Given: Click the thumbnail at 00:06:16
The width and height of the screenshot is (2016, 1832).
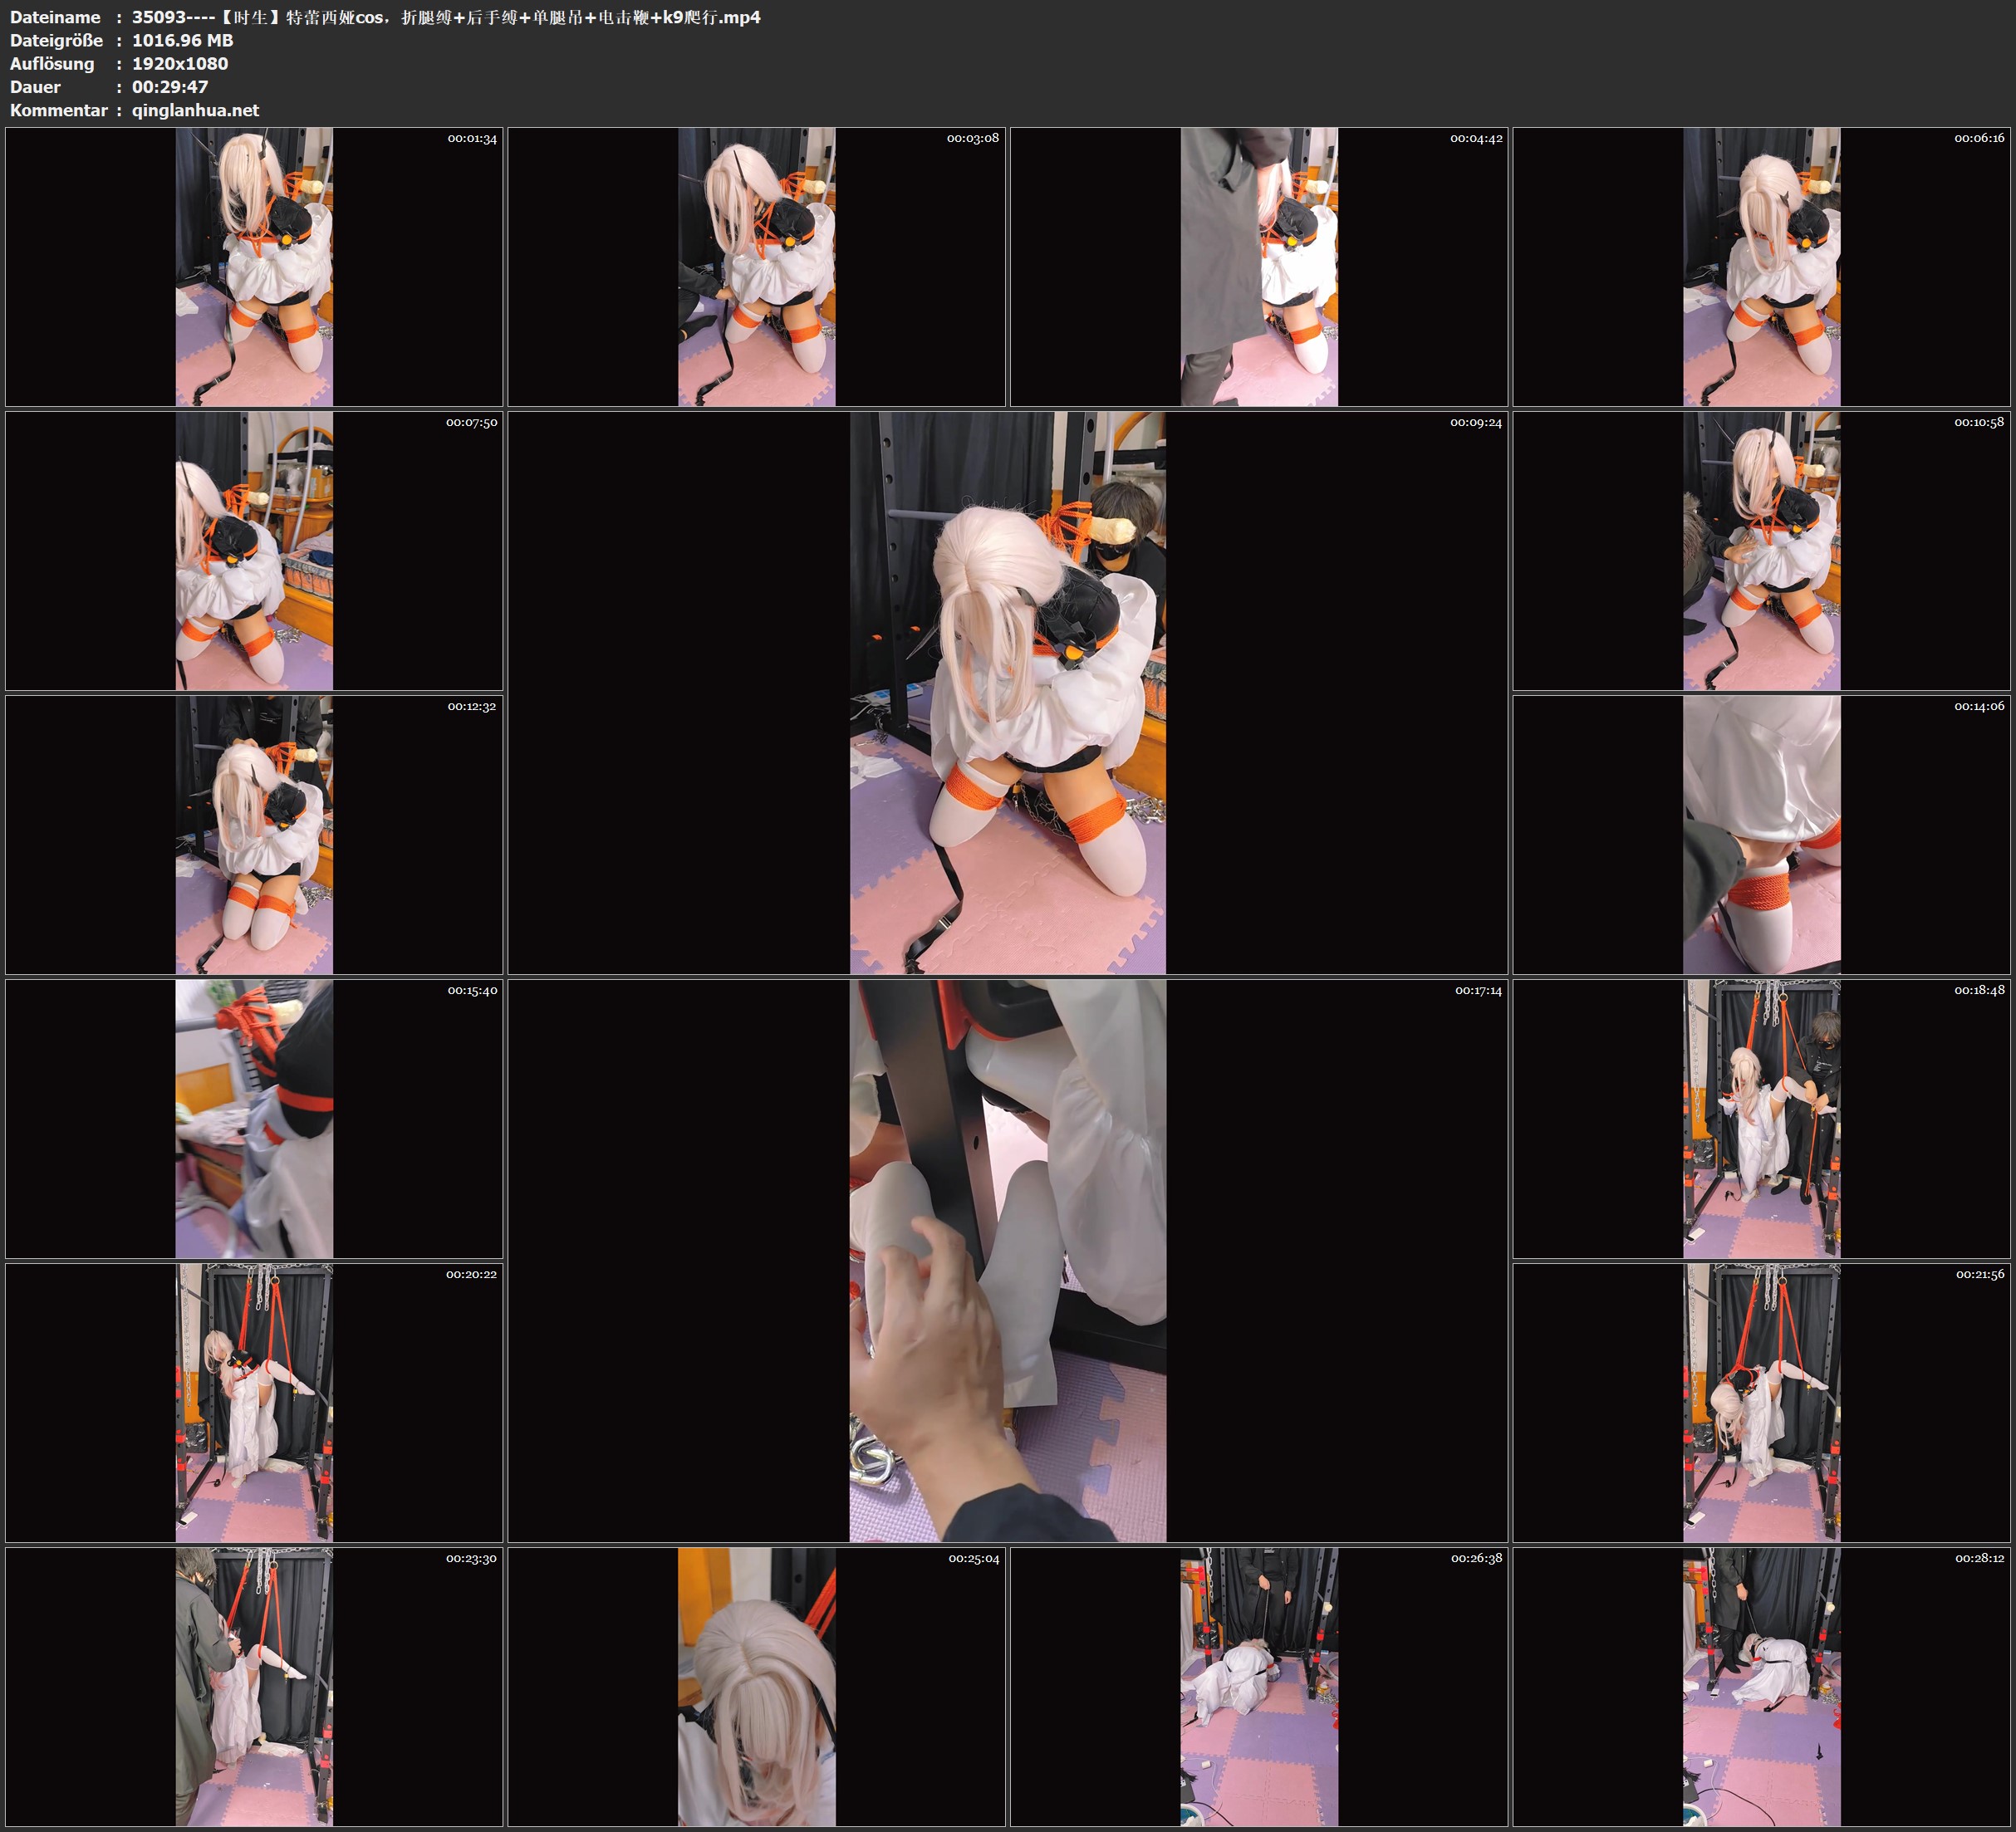Looking at the screenshot, I should tap(1761, 266).
